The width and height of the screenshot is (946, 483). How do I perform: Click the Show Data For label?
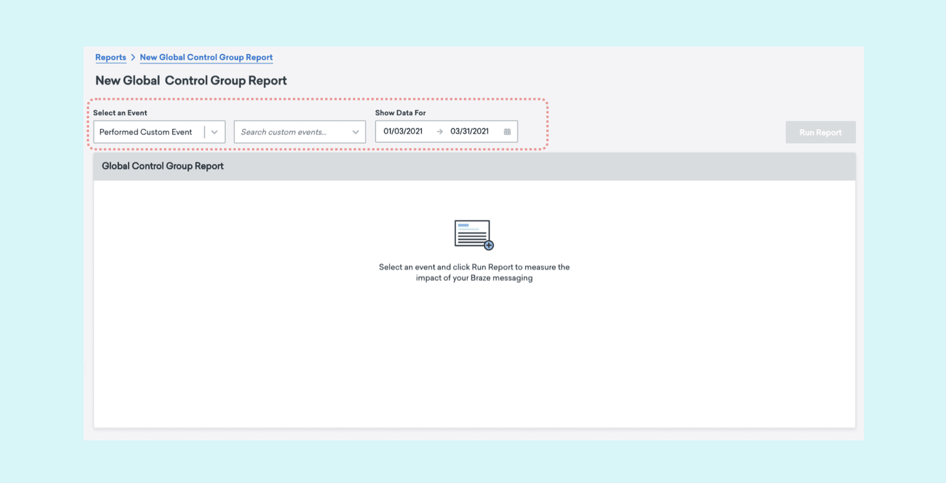[x=400, y=113]
